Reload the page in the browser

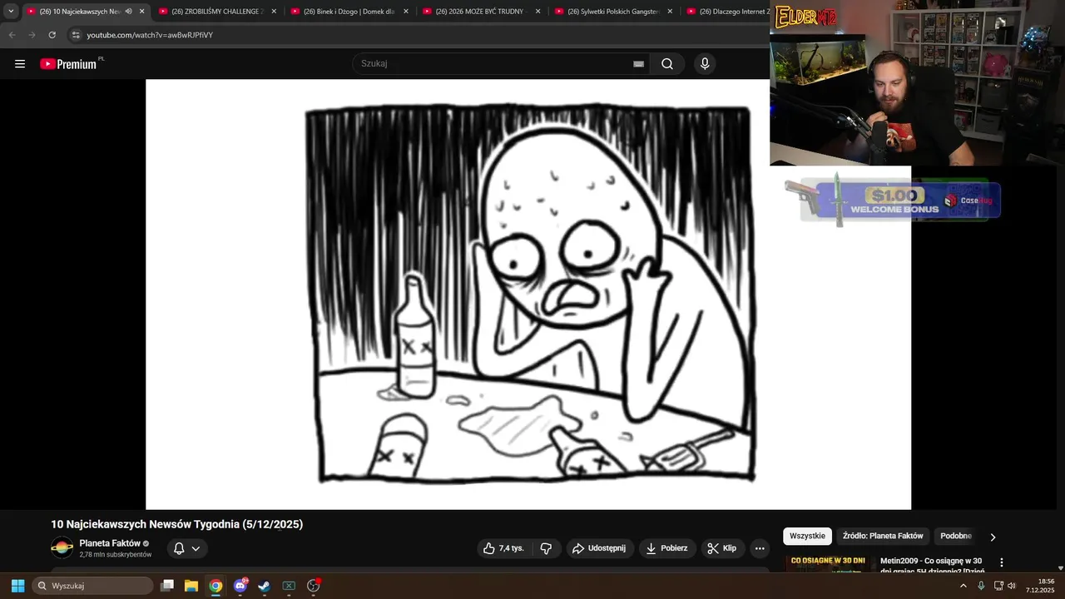(52, 35)
